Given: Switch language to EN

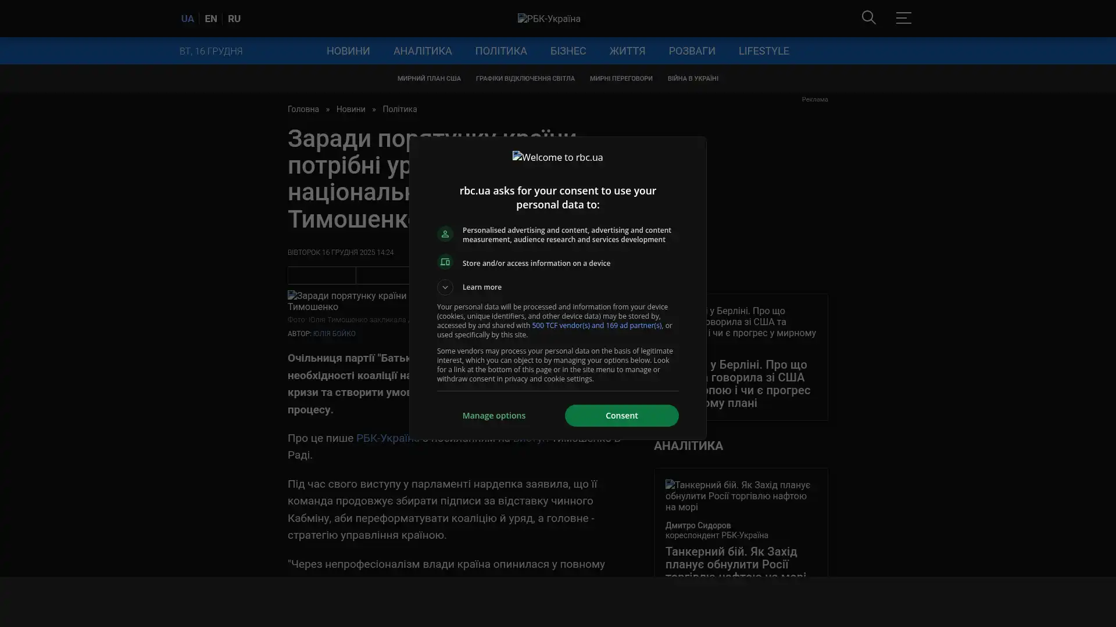Looking at the screenshot, I should click(210, 19).
